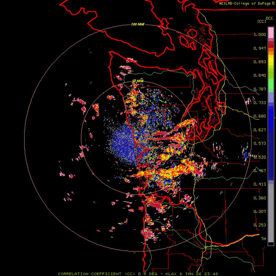Click the 0.787 color scale value

260,89
